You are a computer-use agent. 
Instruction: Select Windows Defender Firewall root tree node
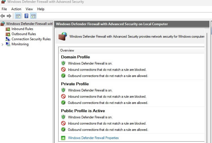point(29,24)
